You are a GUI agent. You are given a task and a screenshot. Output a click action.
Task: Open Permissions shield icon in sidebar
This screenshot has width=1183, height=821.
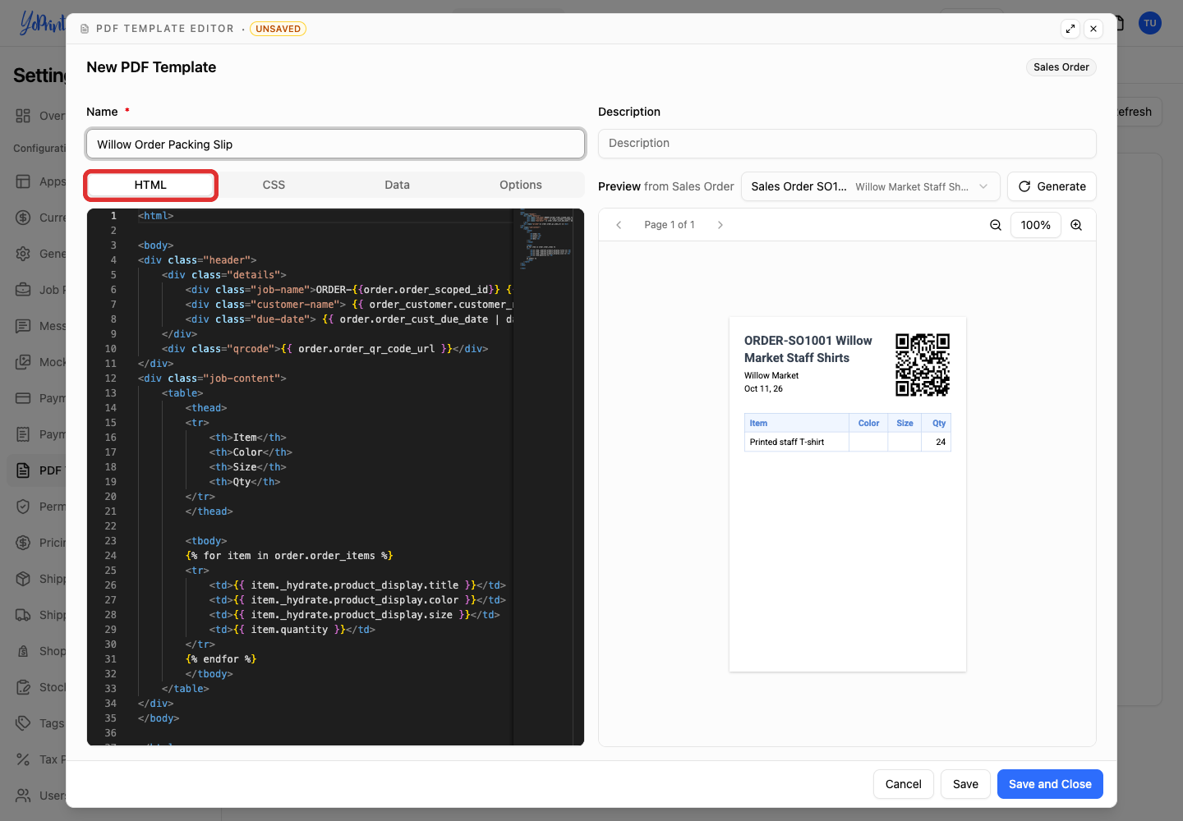[23, 507]
